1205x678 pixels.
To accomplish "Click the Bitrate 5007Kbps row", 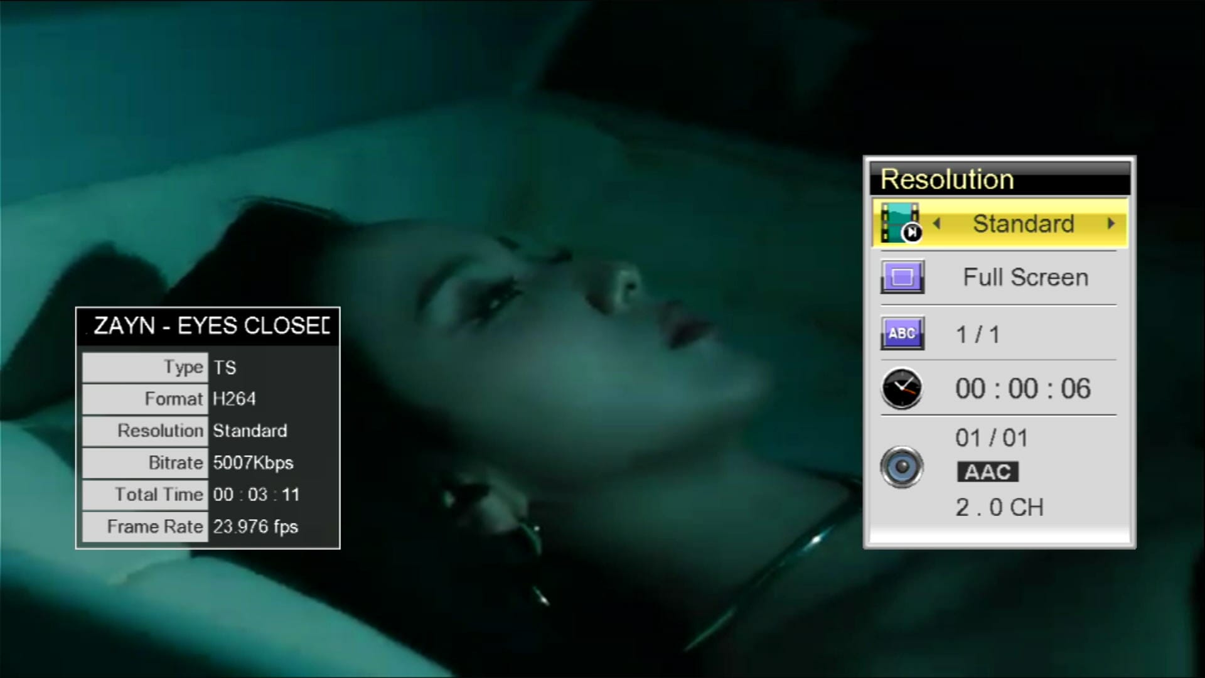I will pos(208,463).
